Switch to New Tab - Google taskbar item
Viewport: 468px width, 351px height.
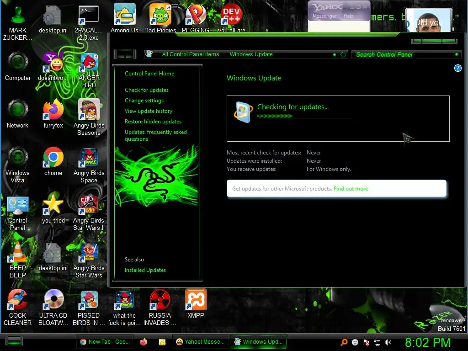[x=105, y=342]
